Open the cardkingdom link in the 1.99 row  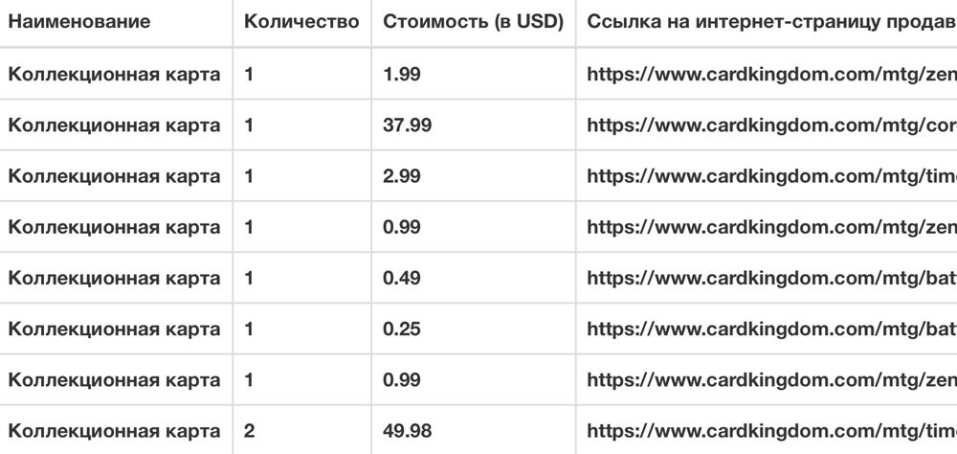click(x=770, y=74)
